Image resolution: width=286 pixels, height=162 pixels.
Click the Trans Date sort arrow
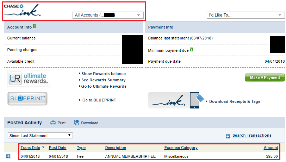tap(43, 147)
